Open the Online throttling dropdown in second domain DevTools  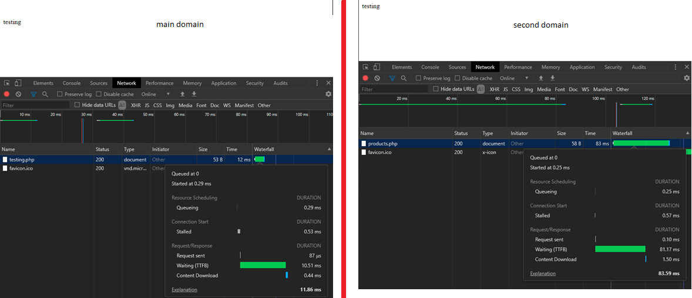click(x=514, y=78)
